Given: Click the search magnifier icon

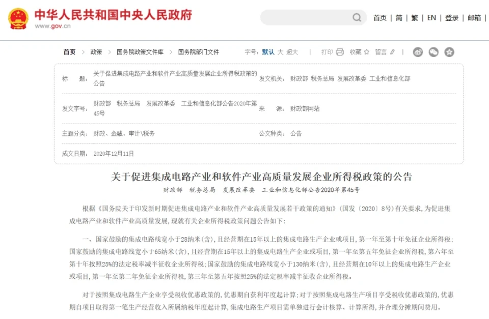Looking at the screenshot, I should click(x=357, y=18).
